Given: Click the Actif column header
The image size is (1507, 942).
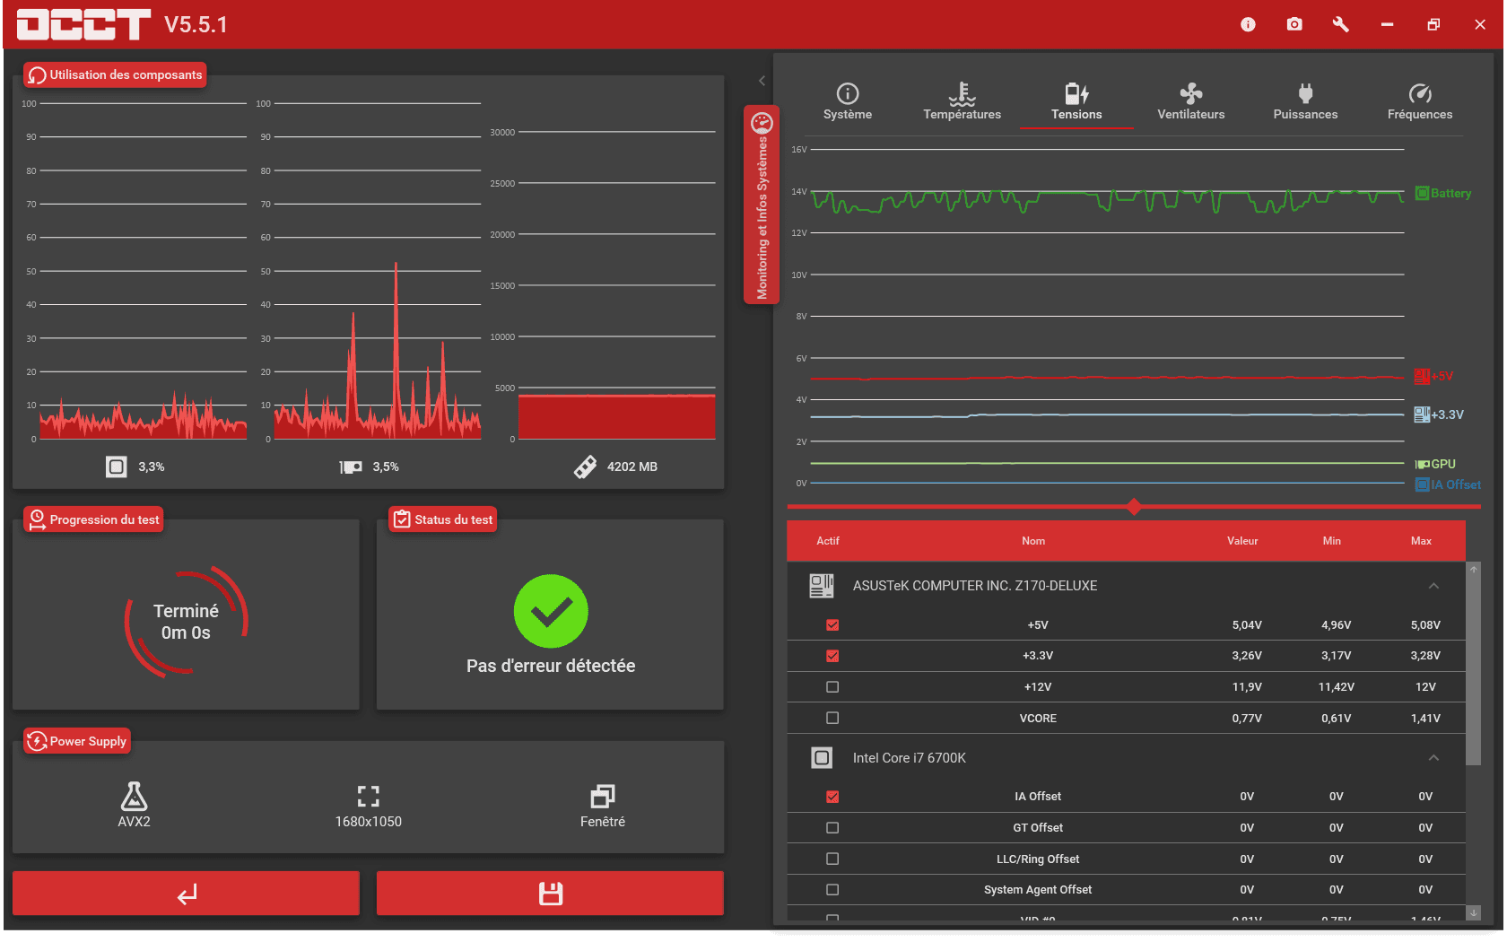Looking at the screenshot, I should pos(828,541).
